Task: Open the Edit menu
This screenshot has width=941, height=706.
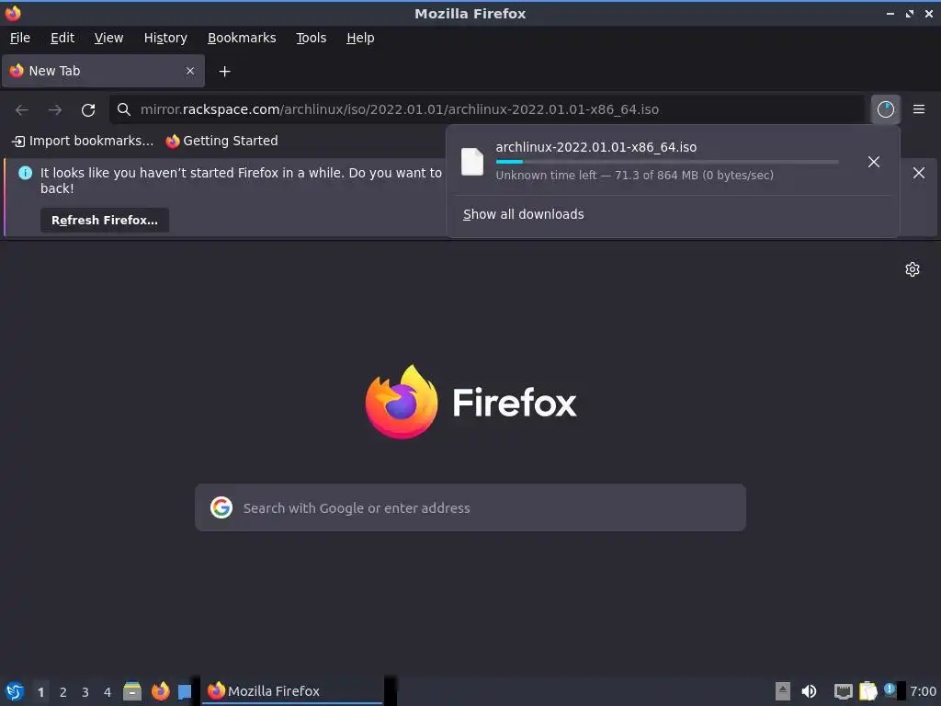Action: tap(62, 38)
